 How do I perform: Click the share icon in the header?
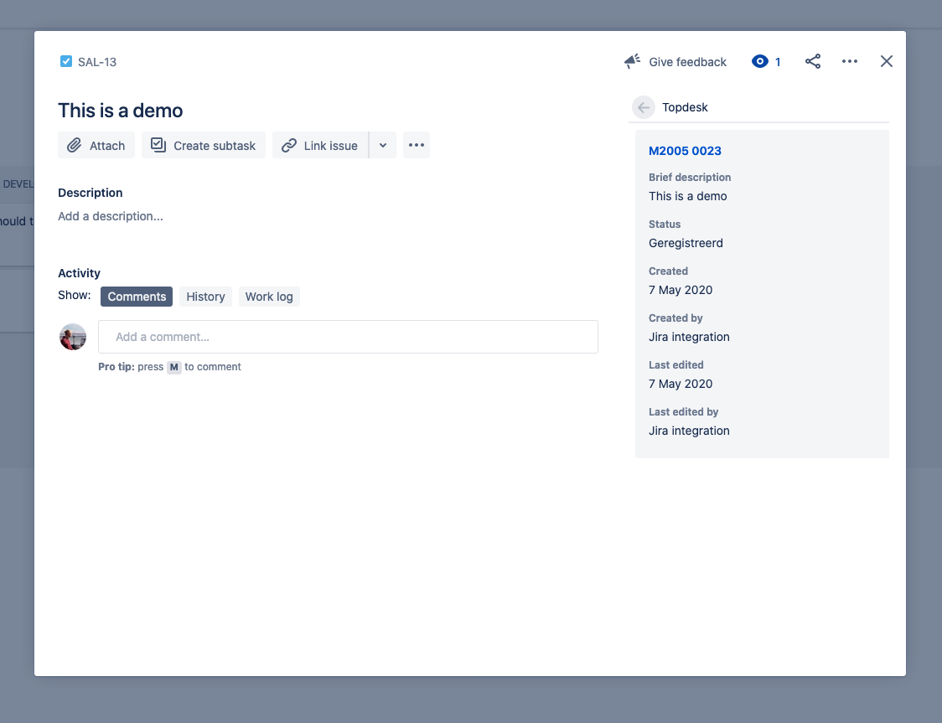812,61
